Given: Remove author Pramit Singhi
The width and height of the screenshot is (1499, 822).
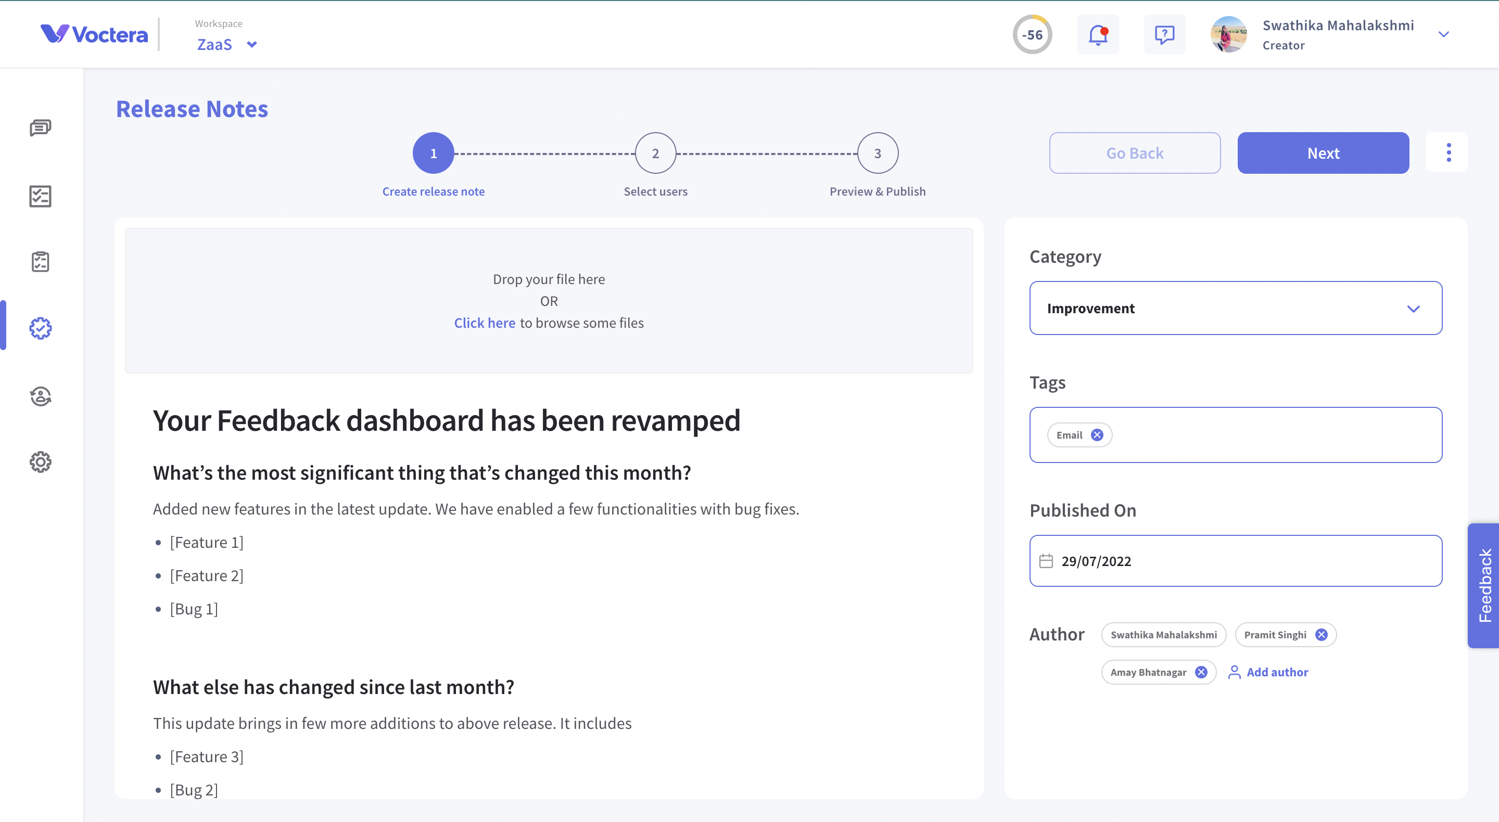Looking at the screenshot, I should coord(1322,635).
